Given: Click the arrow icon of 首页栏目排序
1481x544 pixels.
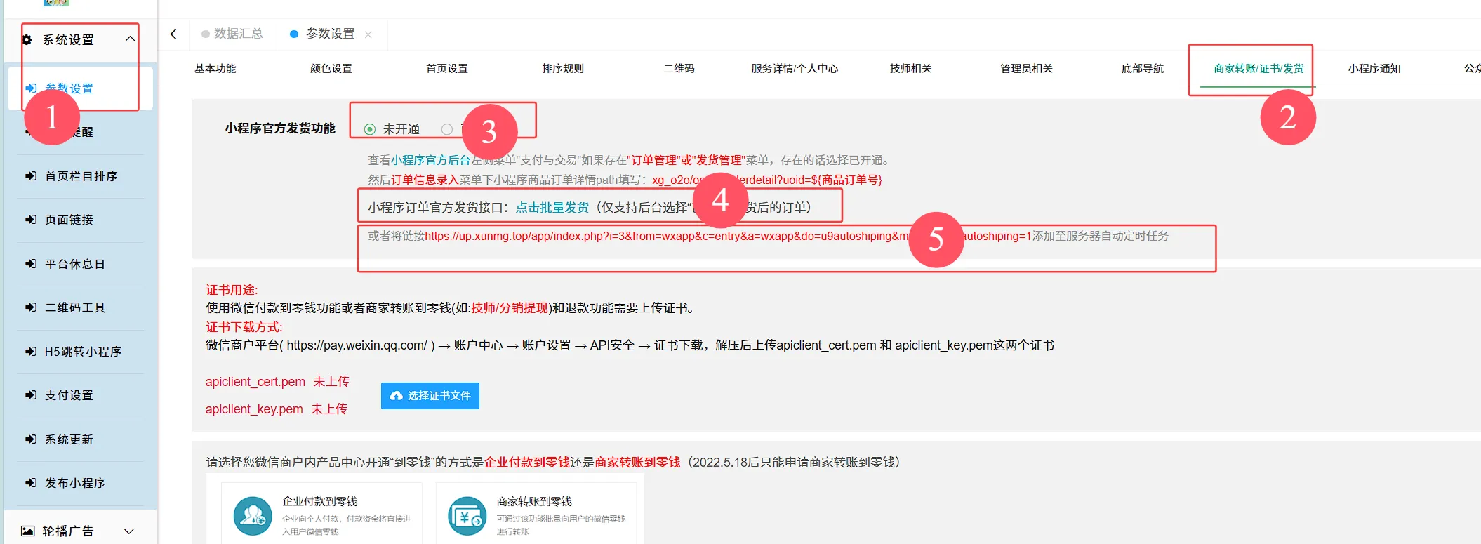Looking at the screenshot, I should 31,176.
